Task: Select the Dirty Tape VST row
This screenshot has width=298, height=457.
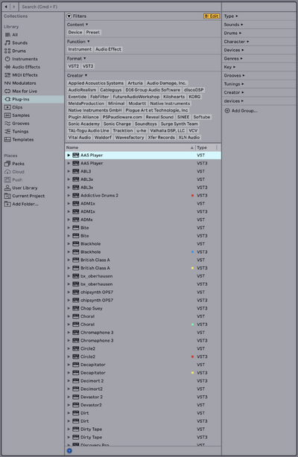Action: coord(143,429)
